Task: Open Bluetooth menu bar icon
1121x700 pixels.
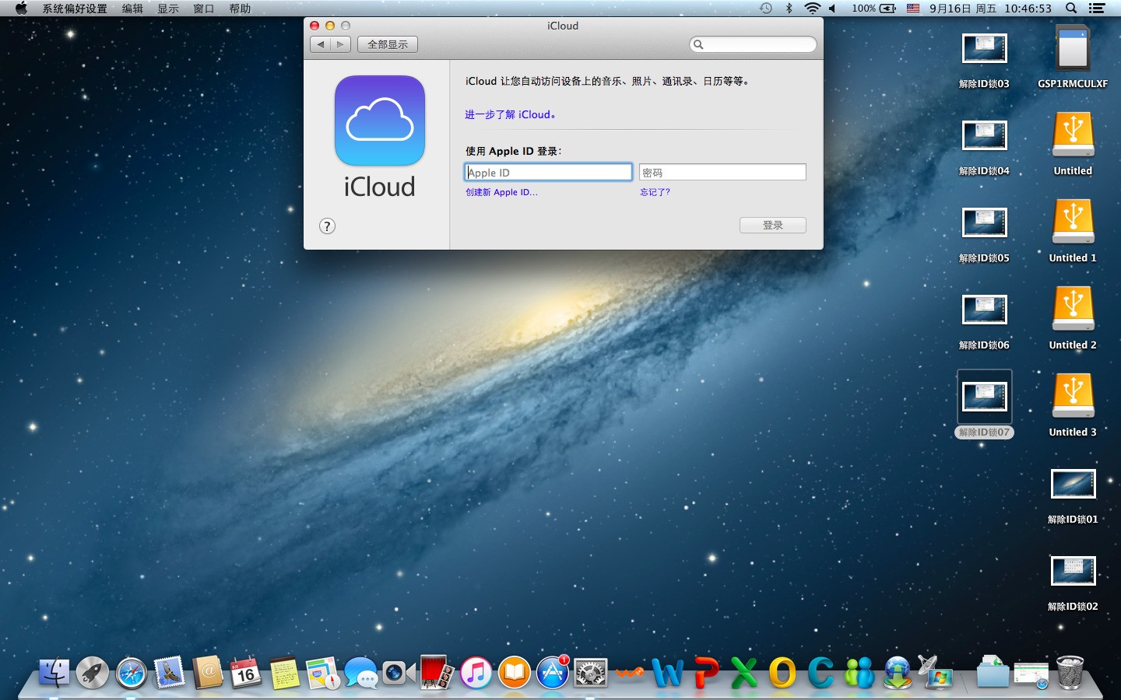Action: click(789, 9)
